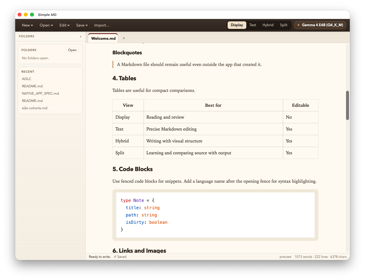Click the 'Saved' status indicator
365x280 pixels.
coord(120,257)
